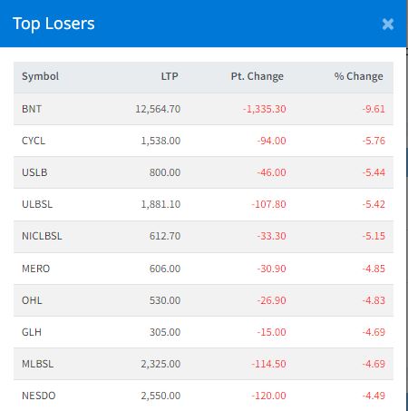Click the MLBSL symbol
Viewport: 408px width, 411px height.
37,364
